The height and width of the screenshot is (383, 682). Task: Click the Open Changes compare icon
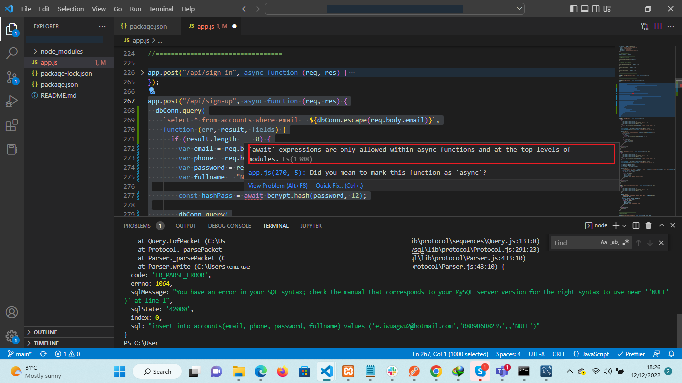[645, 26]
